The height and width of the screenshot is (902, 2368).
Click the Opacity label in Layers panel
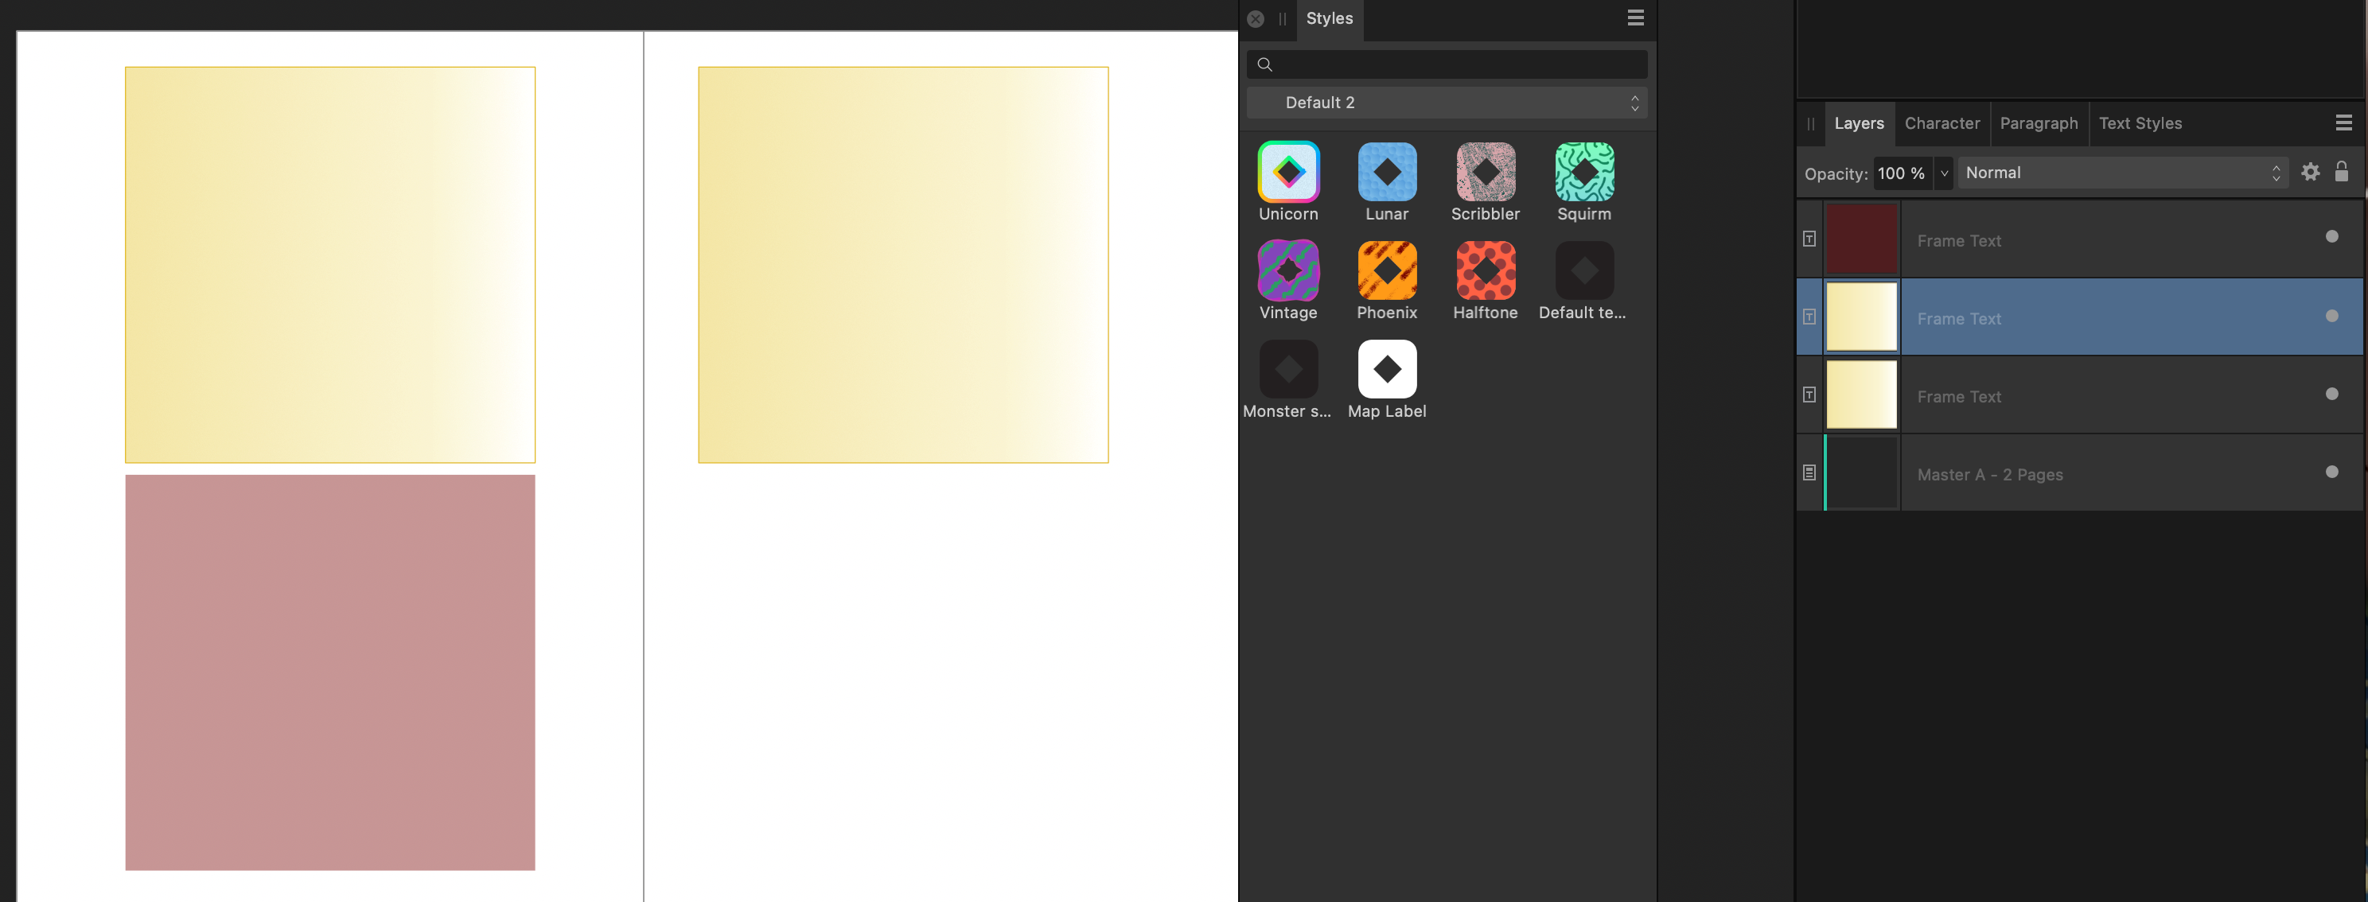(1835, 173)
